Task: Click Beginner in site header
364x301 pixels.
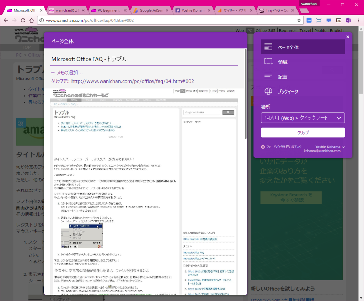Action: [287, 31]
